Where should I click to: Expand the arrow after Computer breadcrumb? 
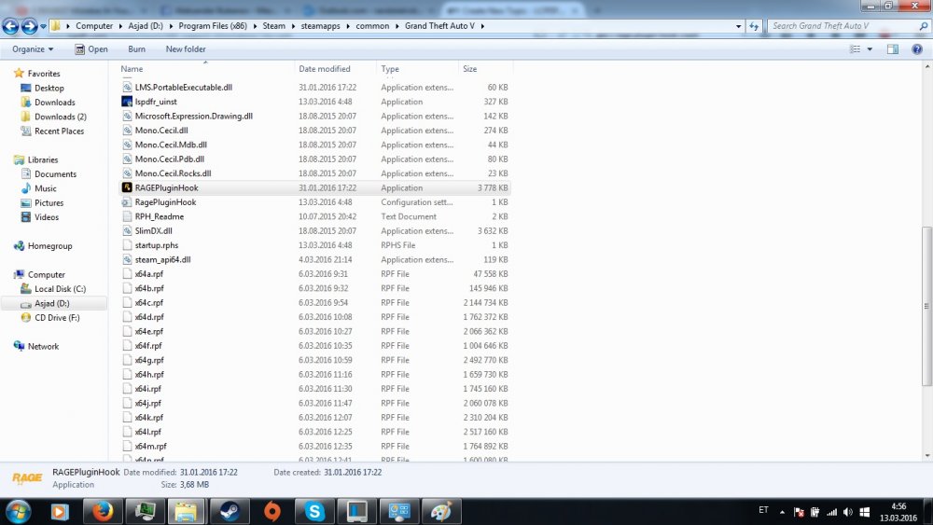120,26
